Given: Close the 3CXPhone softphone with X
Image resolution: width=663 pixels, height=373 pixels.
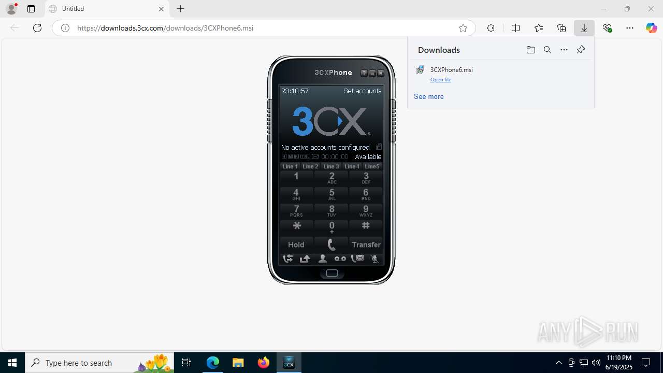Looking at the screenshot, I should [381, 73].
